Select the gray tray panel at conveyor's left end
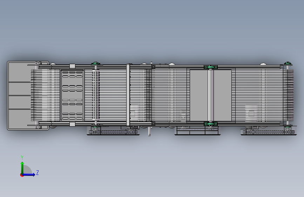This screenshot has height=197, width=304. point(19,96)
